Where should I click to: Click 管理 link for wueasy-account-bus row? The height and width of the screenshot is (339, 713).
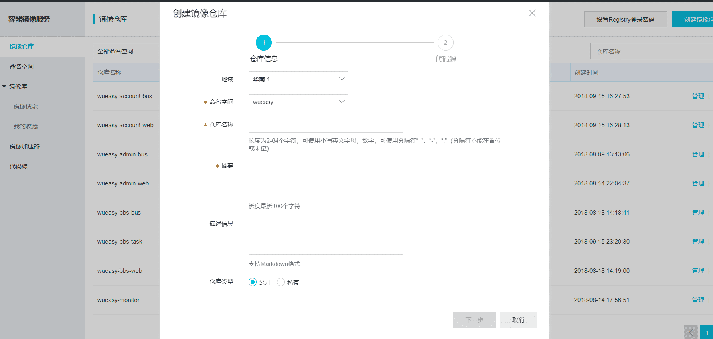click(x=698, y=96)
